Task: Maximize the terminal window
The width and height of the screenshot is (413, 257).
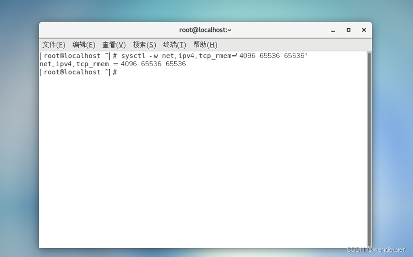Action: click(x=348, y=30)
